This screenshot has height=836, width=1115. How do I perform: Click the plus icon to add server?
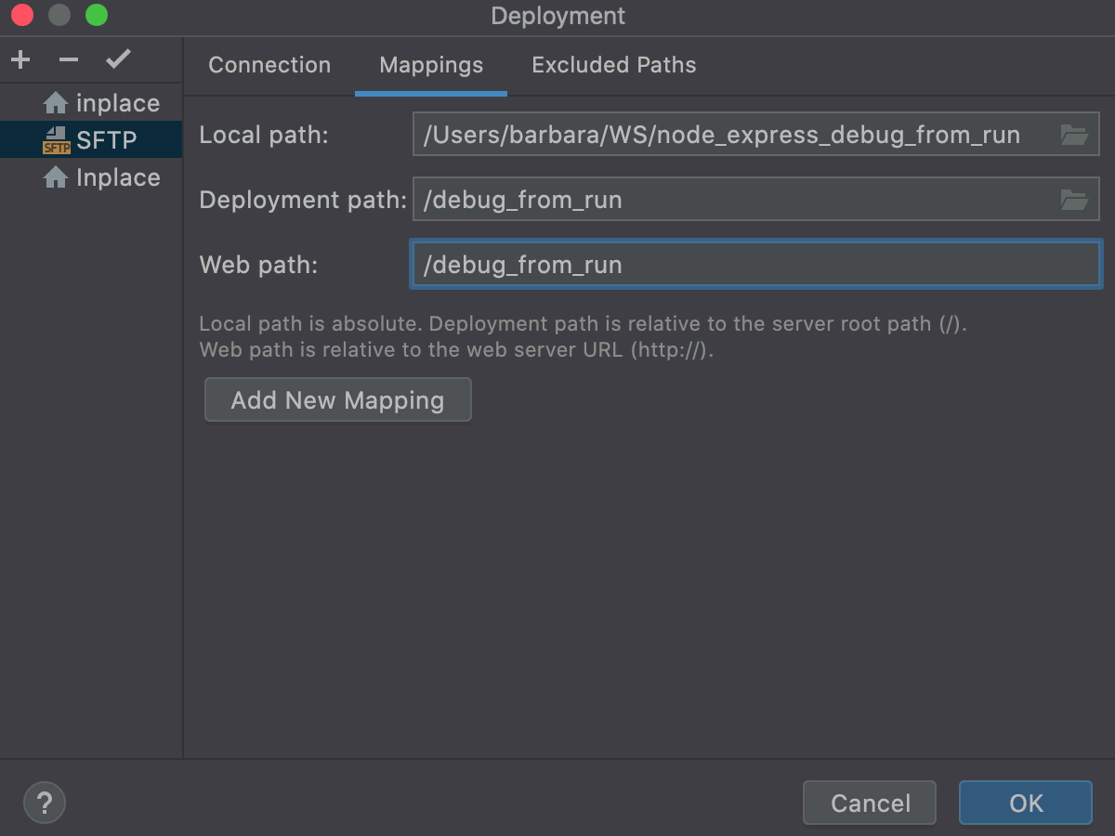coord(20,60)
